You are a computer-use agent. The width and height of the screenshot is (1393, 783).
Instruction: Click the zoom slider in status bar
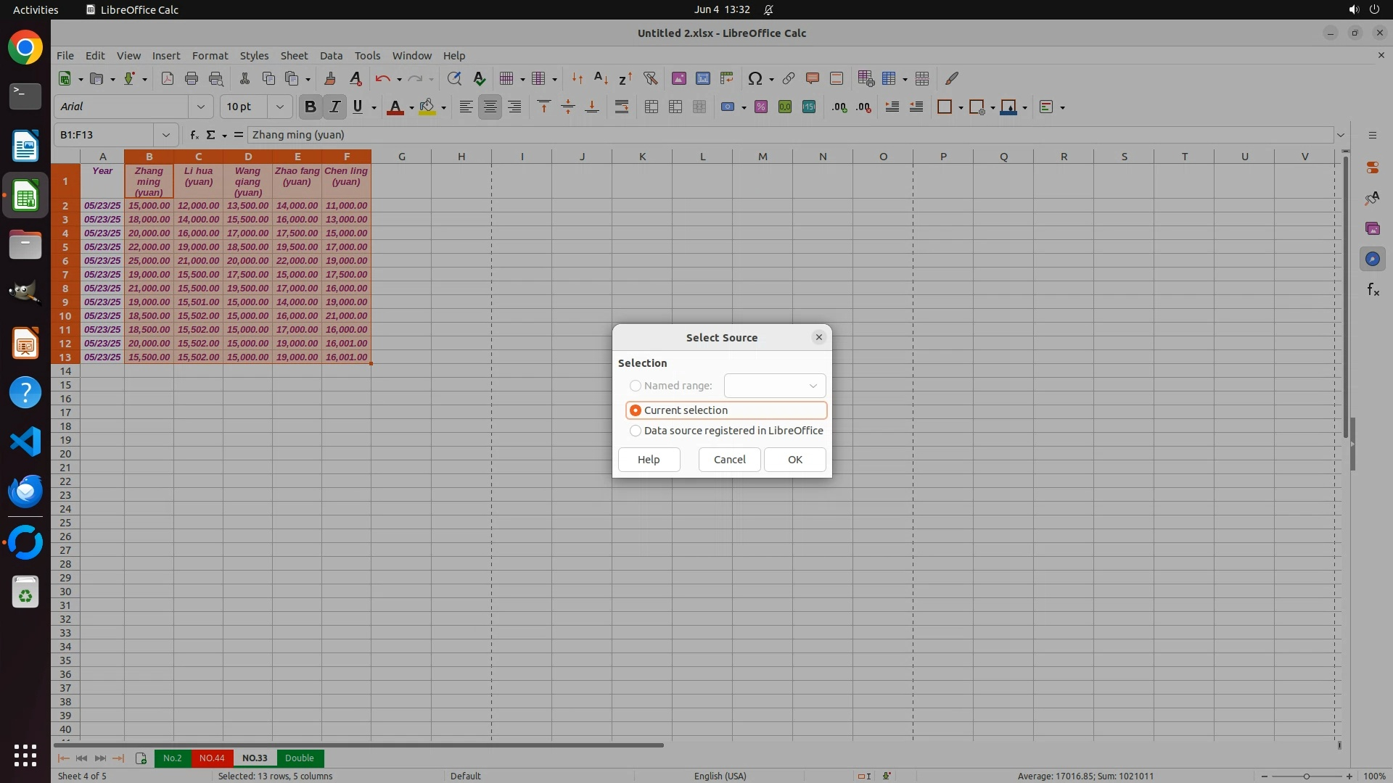[1306, 776]
